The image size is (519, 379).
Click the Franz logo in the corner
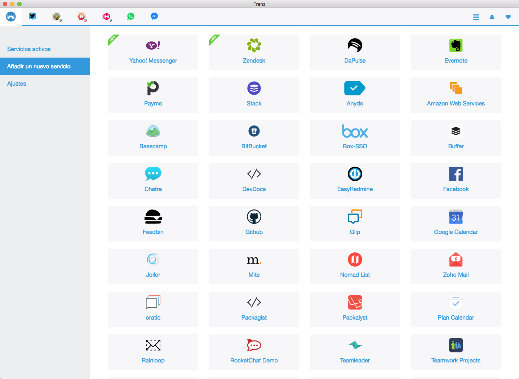(11, 16)
